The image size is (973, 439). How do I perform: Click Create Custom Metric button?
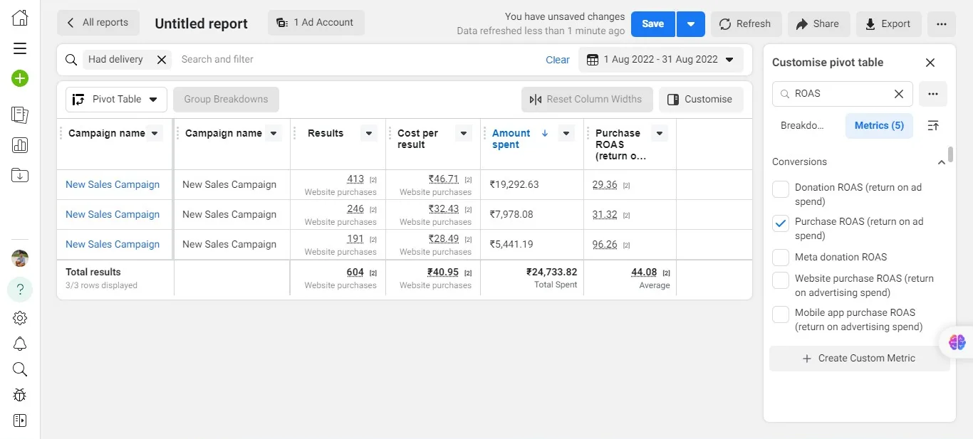tap(859, 359)
